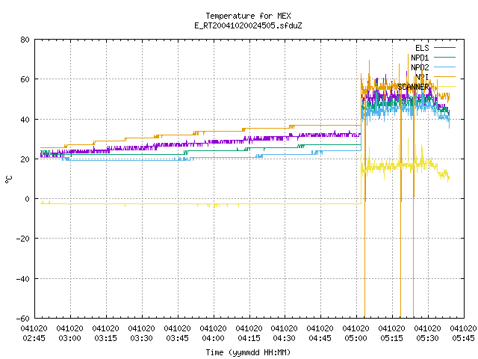Click the SCANNER legend label
Viewport: 478px width, 359px height.
click(413, 87)
